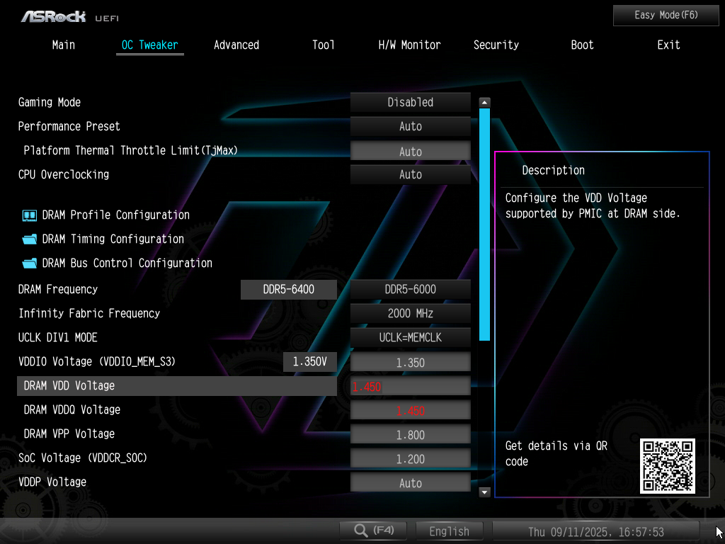725x544 pixels.
Task: Open Infinity Fabric Frequency 2000 MHz dropdown
Action: [x=411, y=313]
